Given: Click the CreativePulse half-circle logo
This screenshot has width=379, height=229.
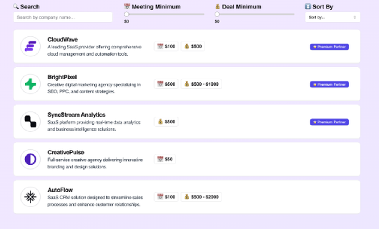Looking at the screenshot, I should [x=30, y=159].
